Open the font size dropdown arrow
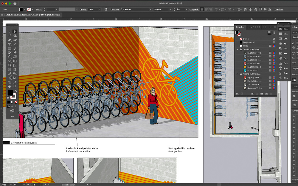The width and height of the screenshot is (298, 186). click(186, 9)
